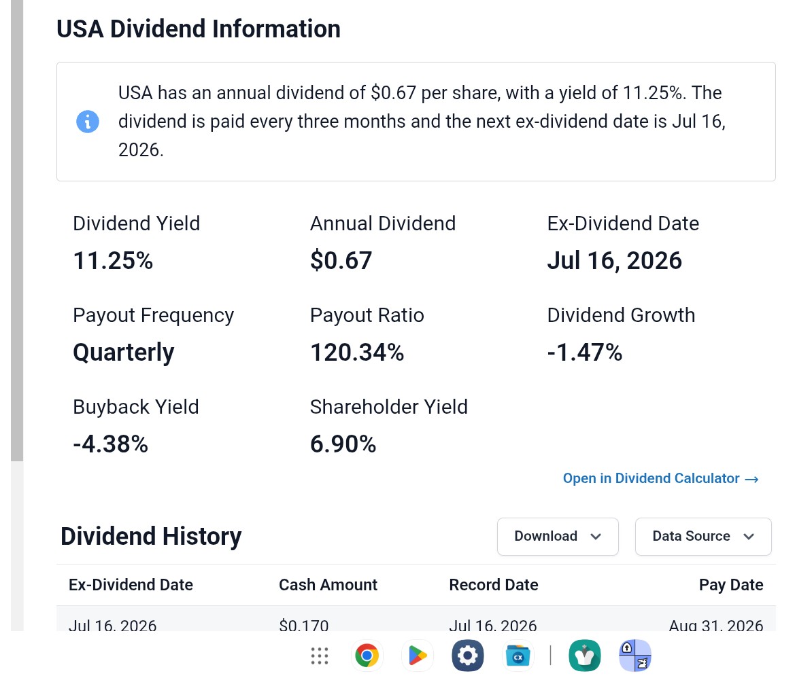The width and height of the screenshot is (795, 680).
Task: Sort by Cash Amount column header
Action: click(x=328, y=585)
